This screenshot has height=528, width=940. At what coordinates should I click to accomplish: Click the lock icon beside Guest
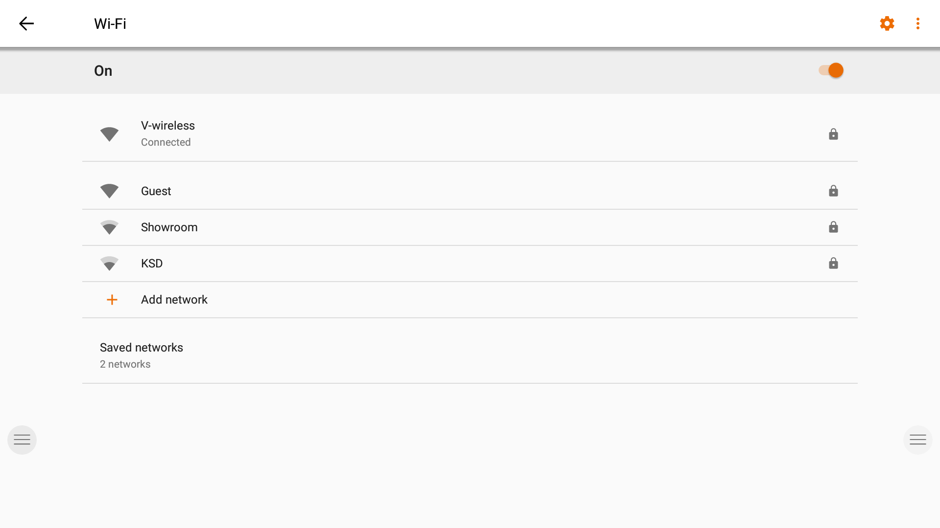tap(833, 191)
